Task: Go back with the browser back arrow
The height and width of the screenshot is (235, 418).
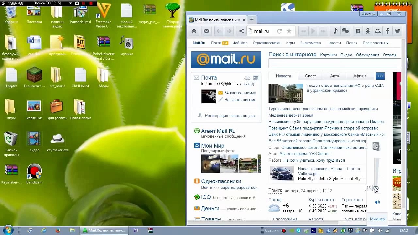Action: click(219, 31)
